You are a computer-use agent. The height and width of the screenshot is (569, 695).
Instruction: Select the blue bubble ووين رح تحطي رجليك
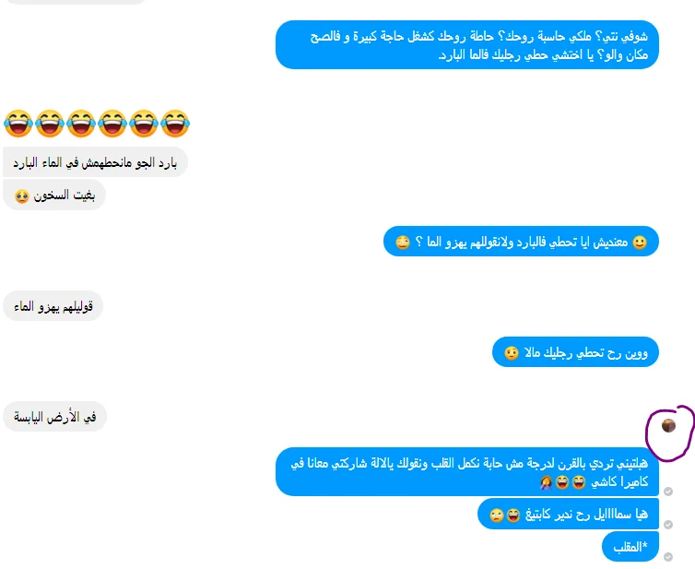click(575, 352)
